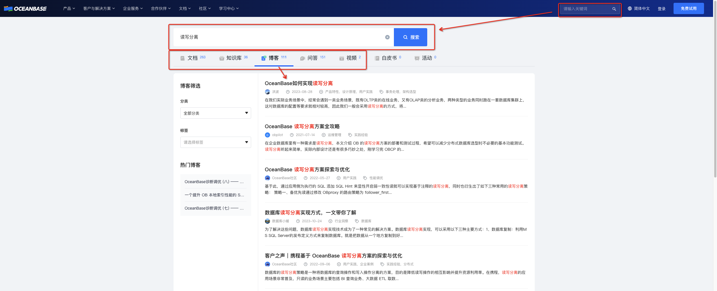Open article 读写分离方案探索与优化

point(307,170)
